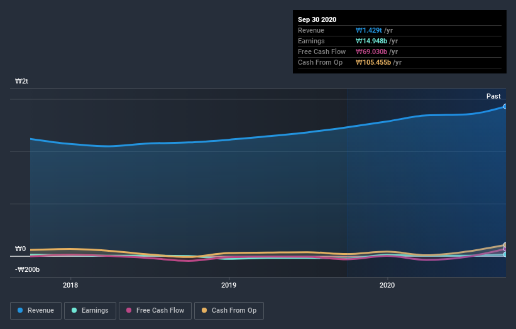Click the ₩14.948b earnings value
This screenshot has height=329, width=516.
point(371,41)
